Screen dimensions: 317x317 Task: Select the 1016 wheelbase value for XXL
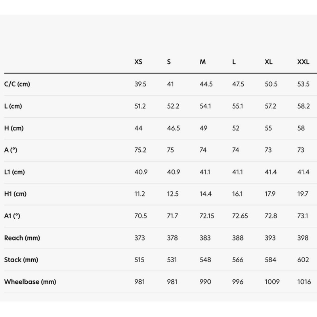point(304,282)
